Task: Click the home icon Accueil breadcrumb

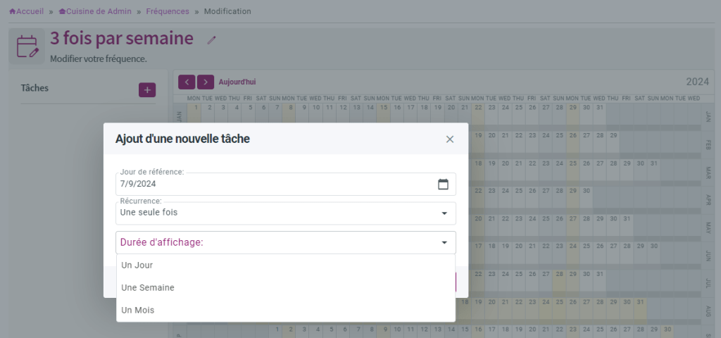Action: click(x=27, y=11)
